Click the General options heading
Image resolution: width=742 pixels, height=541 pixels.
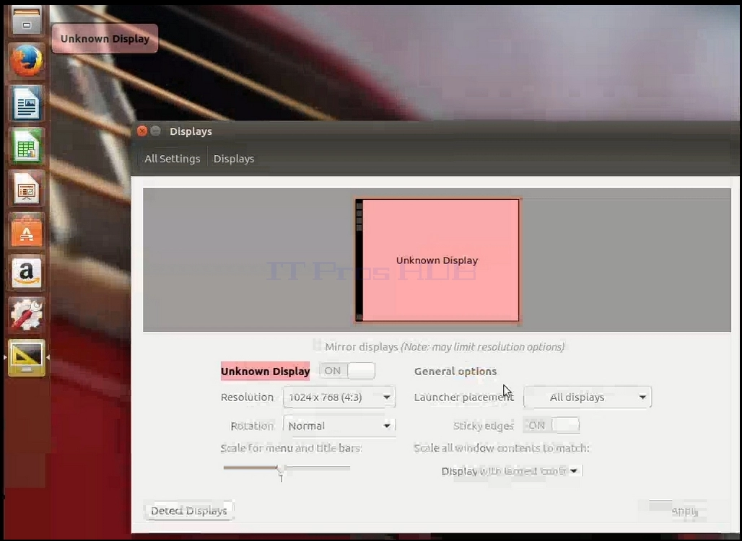pos(455,371)
